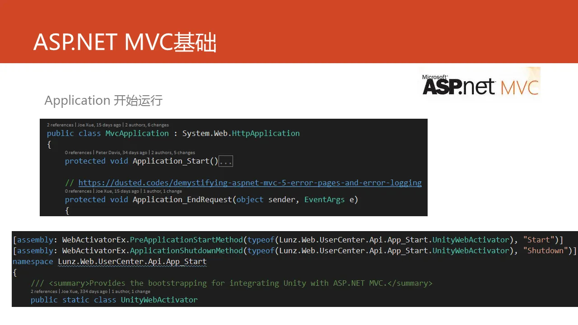
Task: Select the "Application 开始运行" subtitle text
Action: pyautogui.click(x=103, y=100)
